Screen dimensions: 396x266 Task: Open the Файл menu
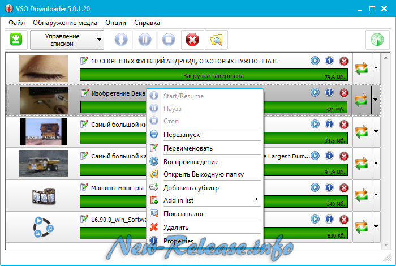[x=16, y=23]
